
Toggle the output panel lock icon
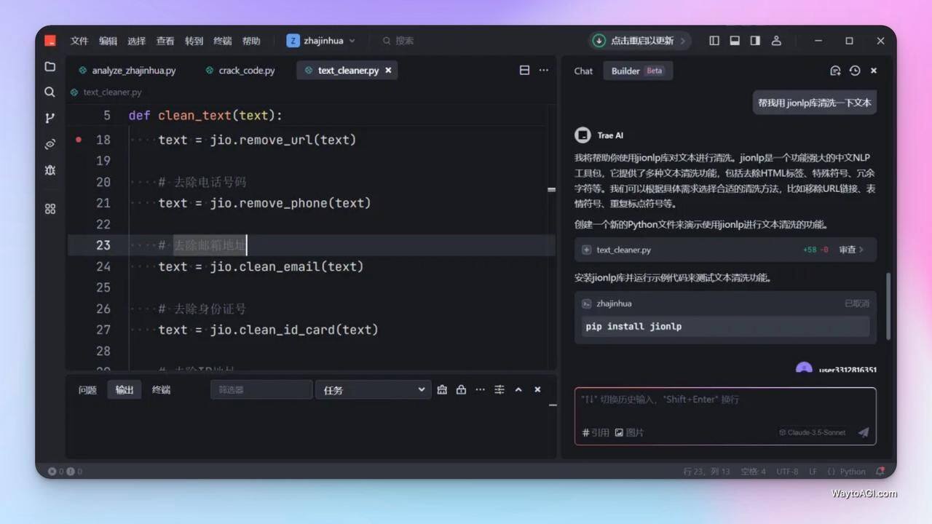pyautogui.click(x=461, y=390)
